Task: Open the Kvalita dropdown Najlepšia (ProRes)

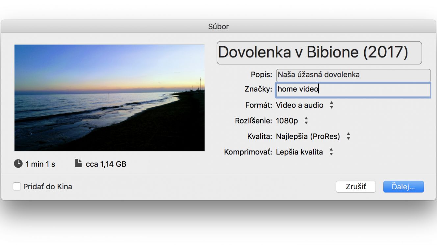Action: click(x=313, y=136)
